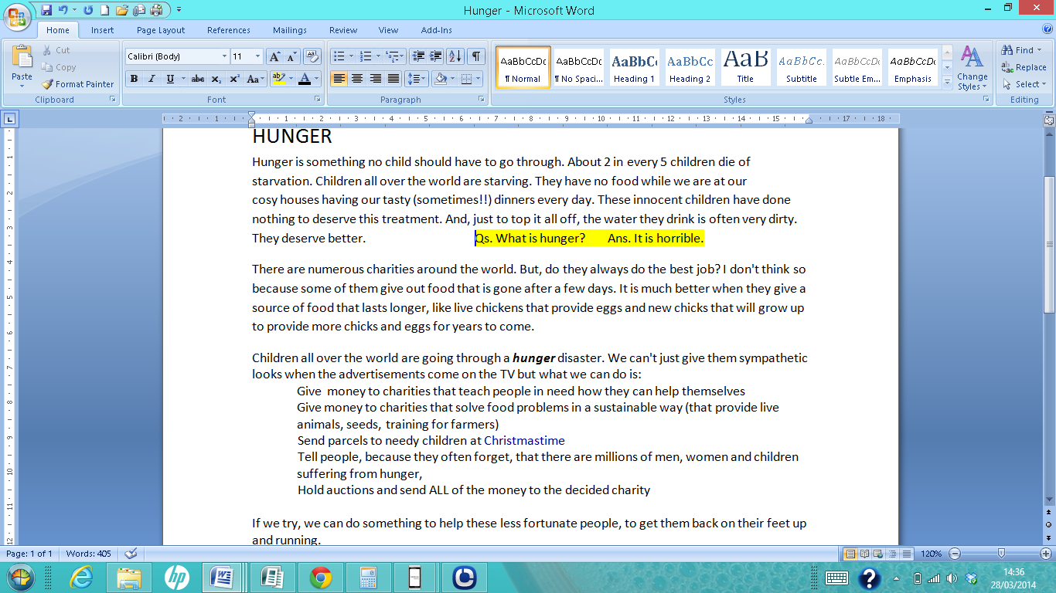Grow the font size

click(274, 56)
